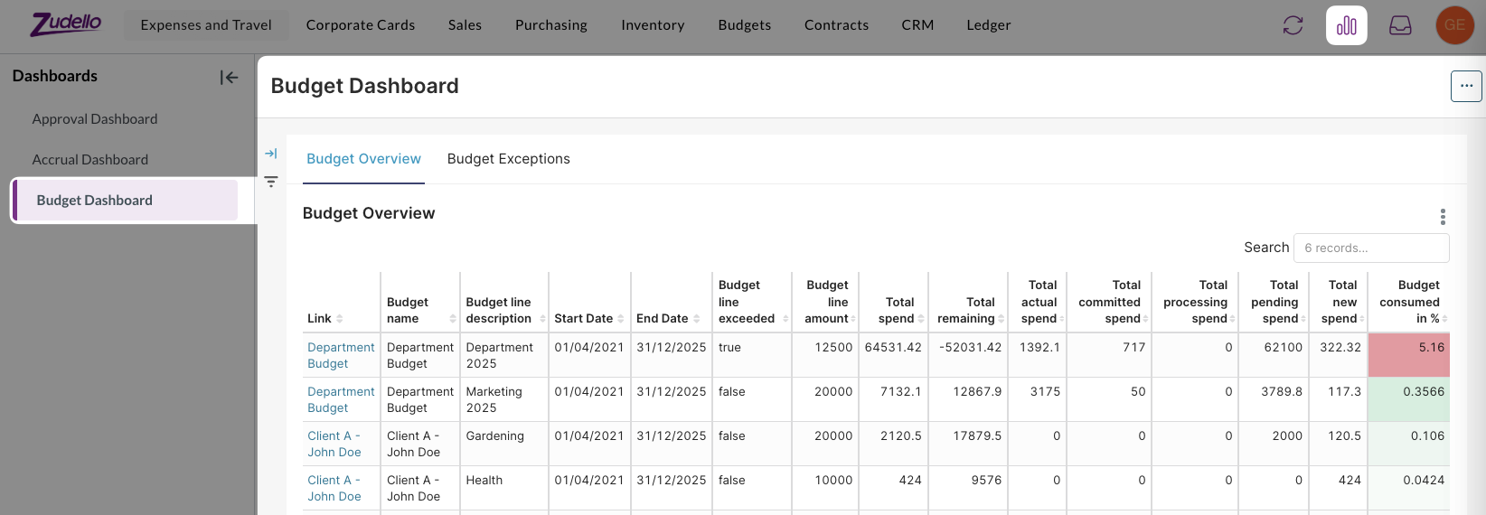Screen dimensions: 1486x515
Task: Click the red 5.16 budget consumed cell
Action: click(x=1408, y=354)
